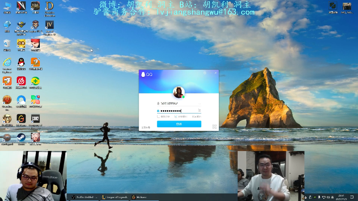Select the orange bird shortcut beside QQ icon
358x201 pixels.
pos(35,64)
